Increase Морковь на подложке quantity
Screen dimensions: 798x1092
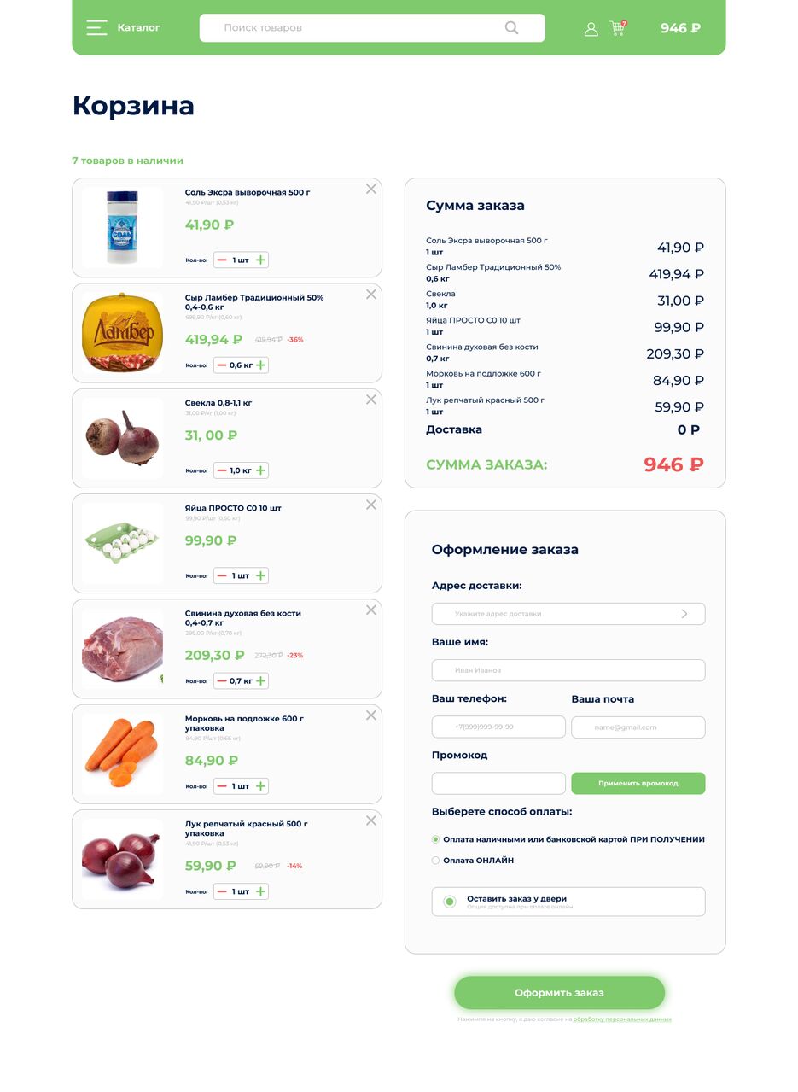pos(261,786)
